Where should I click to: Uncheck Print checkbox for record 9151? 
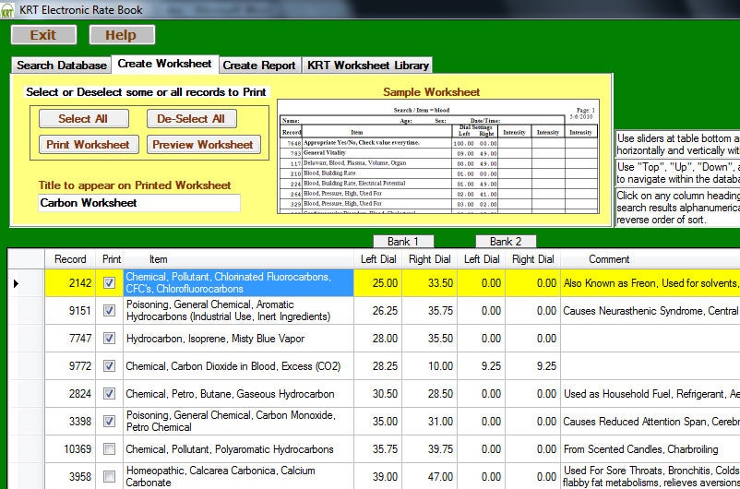110,311
